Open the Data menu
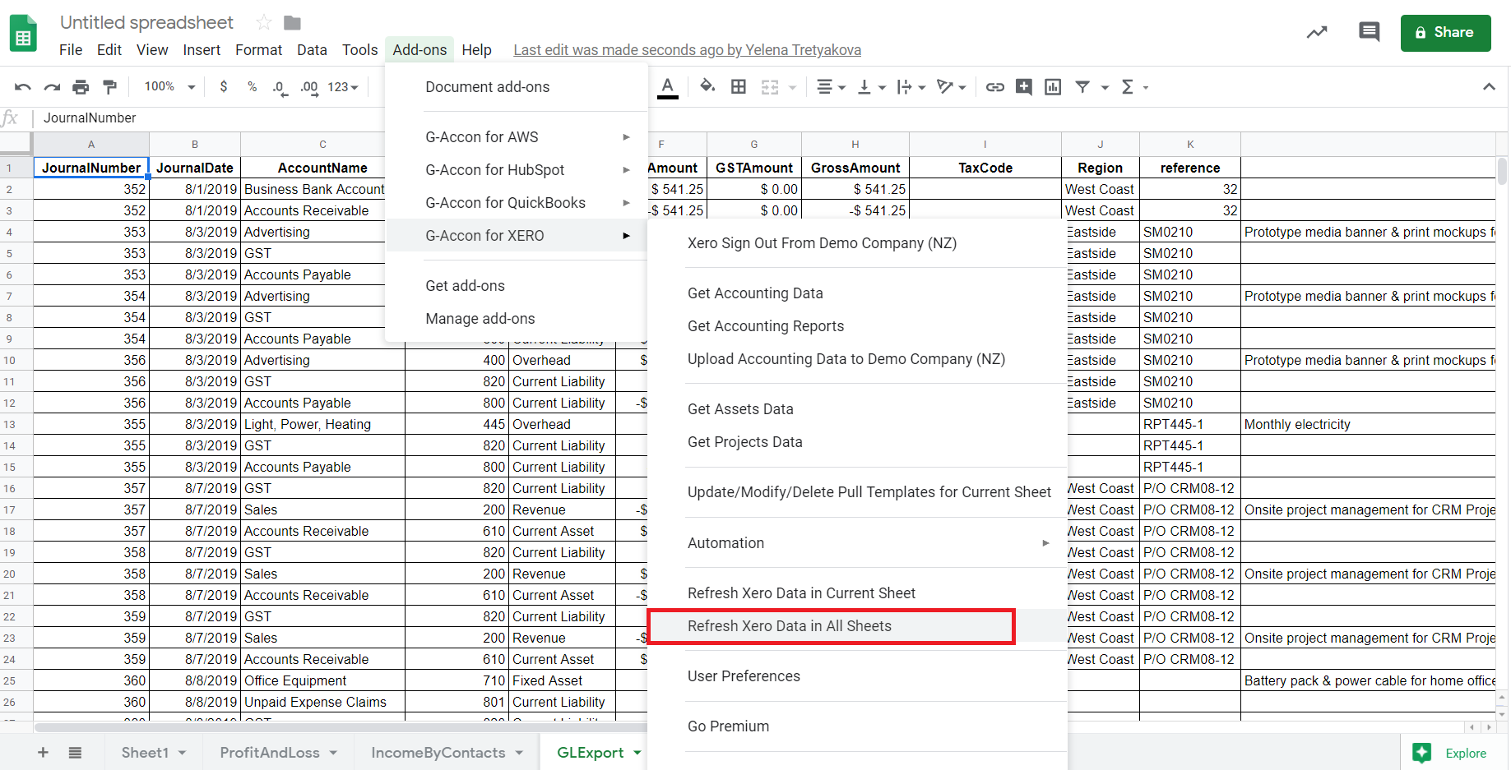This screenshot has width=1511, height=770. pyautogui.click(x=312, y=50)
